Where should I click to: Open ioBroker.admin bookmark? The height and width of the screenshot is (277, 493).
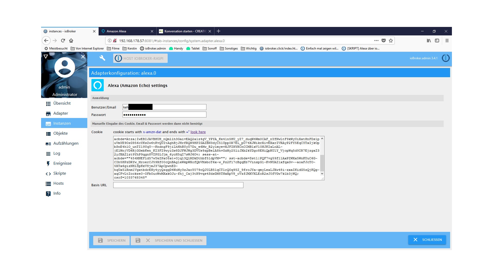tap(153, 48)
